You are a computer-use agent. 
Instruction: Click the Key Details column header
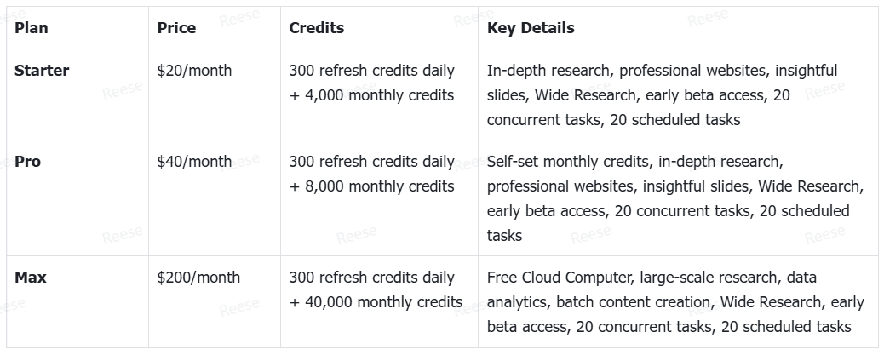click(x=531, y=27)
